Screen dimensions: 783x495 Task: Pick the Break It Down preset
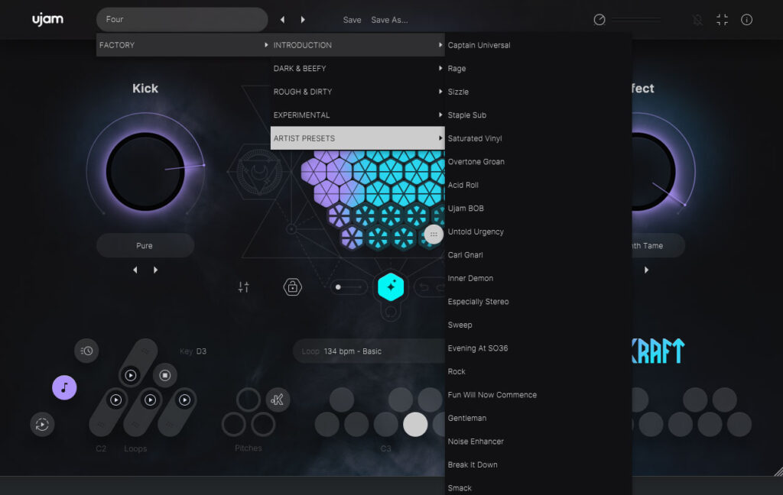(x=538, y=464)
